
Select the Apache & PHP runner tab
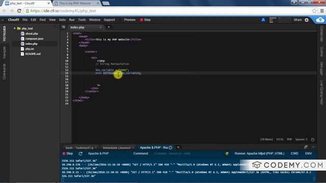coord(154,147)
